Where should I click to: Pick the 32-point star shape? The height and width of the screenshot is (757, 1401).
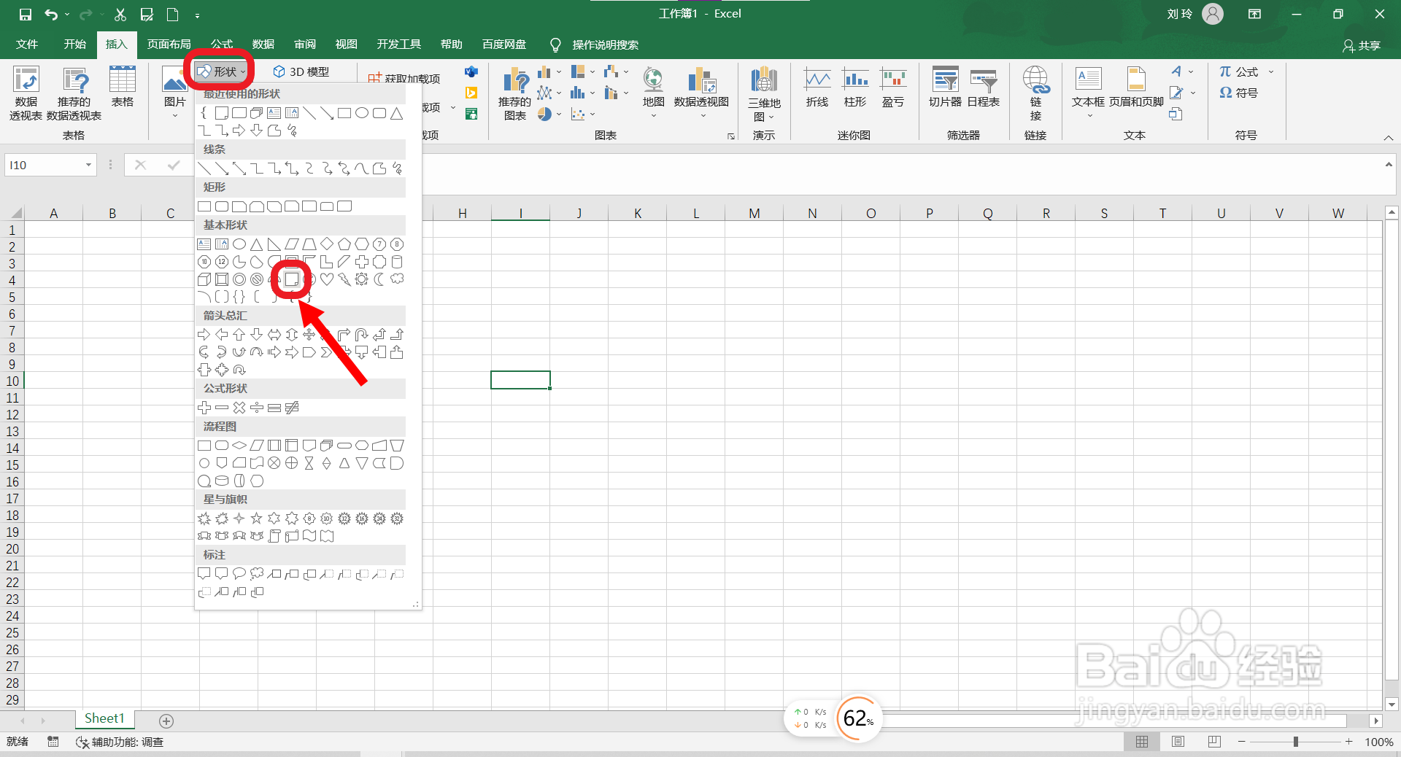pos(396,519)
